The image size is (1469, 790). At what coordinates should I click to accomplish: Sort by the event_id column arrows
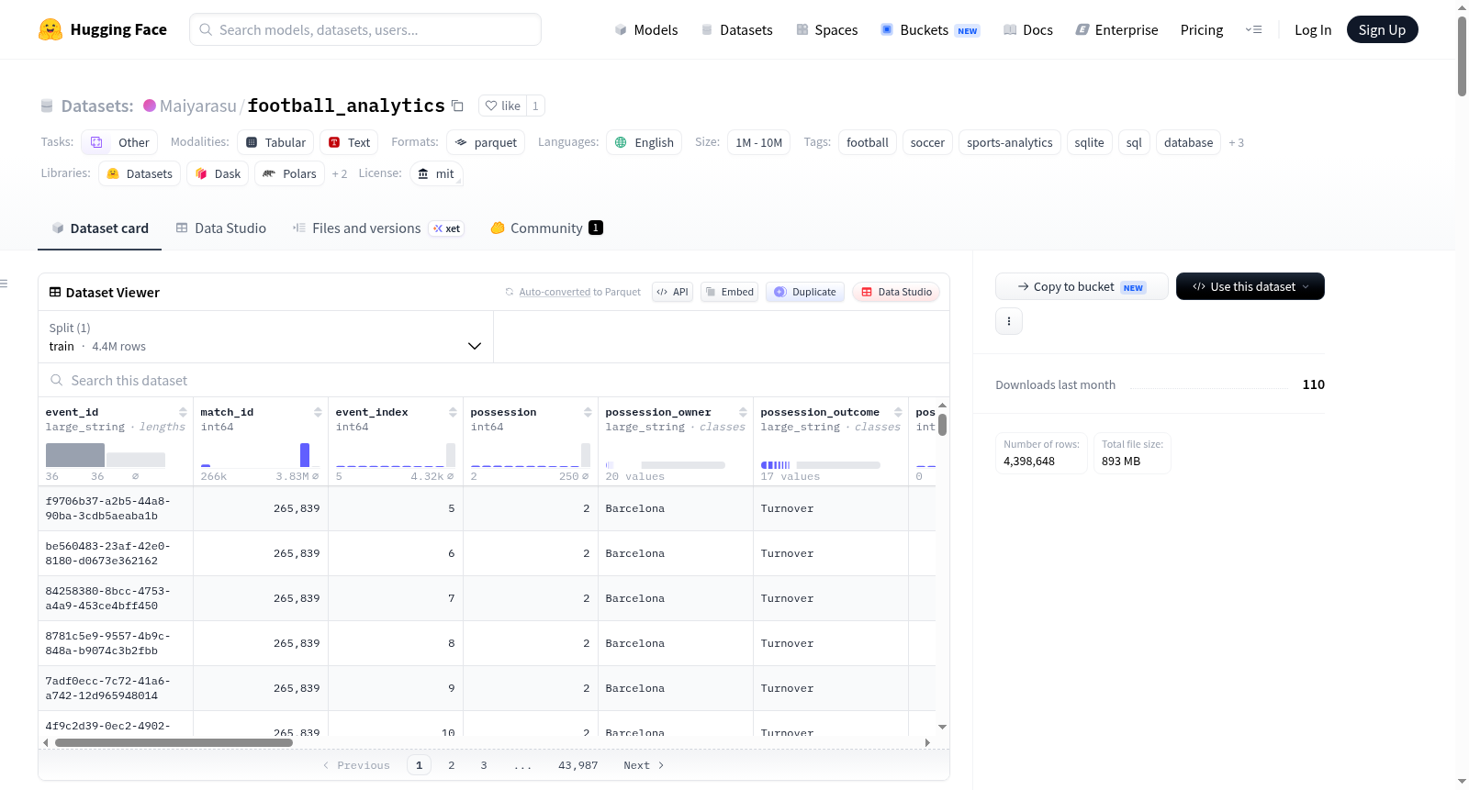click(183, 412)
